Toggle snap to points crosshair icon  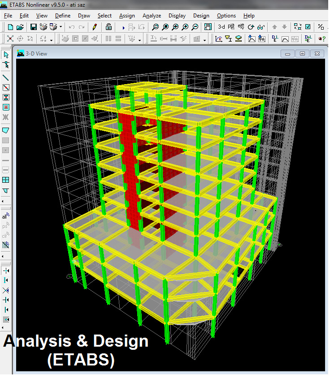[x=6, y=271]
